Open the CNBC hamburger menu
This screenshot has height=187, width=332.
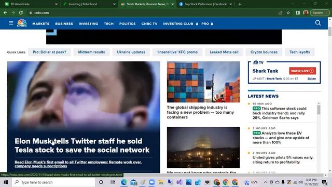click(x=11, y=23)
